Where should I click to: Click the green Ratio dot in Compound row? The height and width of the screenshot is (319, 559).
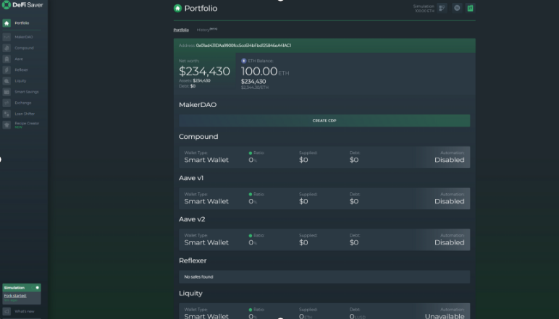pos(251,153)
